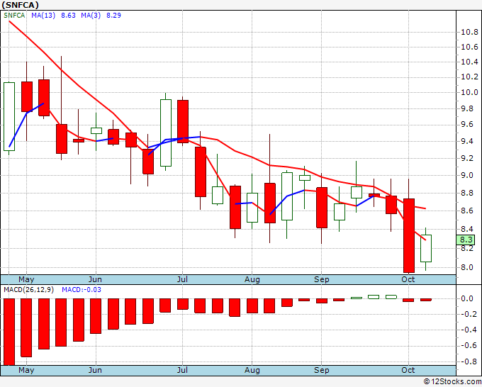Click May on the MACD panel time axis

[x=26, y=370]
